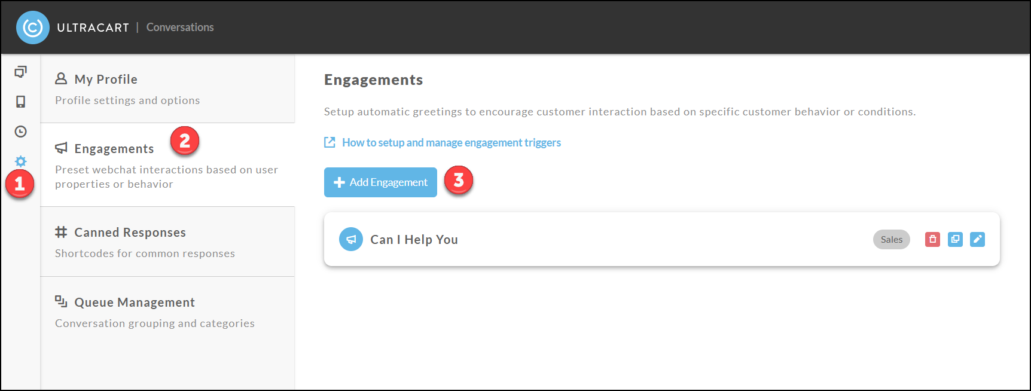The width and height of the screenshot is (1031, 391).
Task: Click the Conversations header label
Action: (x=180, y=28)
